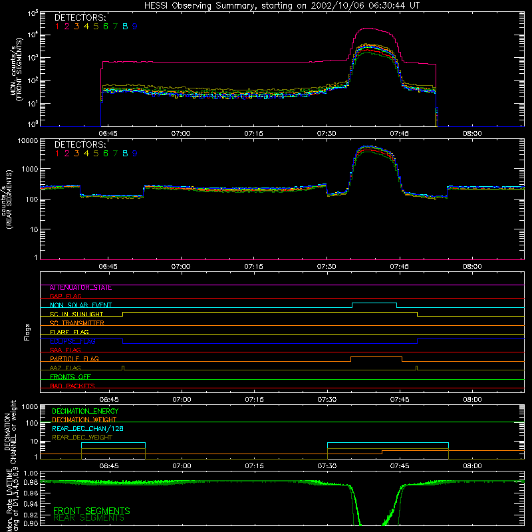Select detector 4 in rear segments legend
Screen dimensions: 532x532
point(86,154)
